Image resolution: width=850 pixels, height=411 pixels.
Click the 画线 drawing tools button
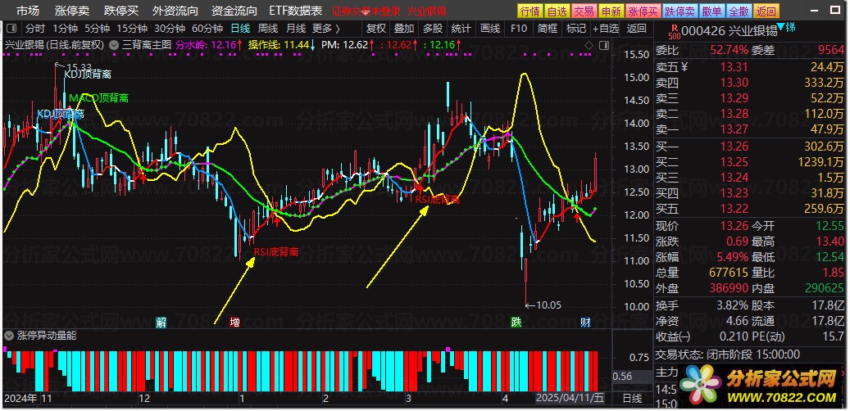(490, 29)
